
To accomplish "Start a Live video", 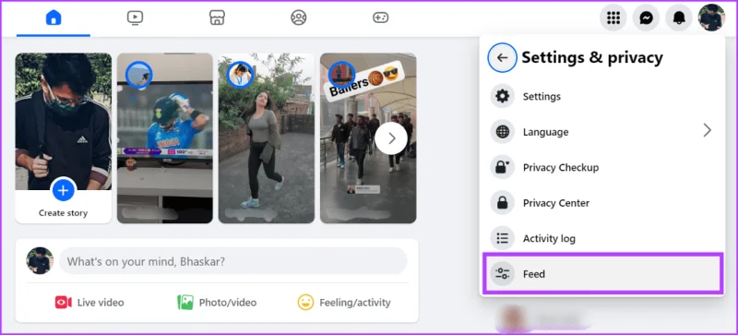I will 89,302.
